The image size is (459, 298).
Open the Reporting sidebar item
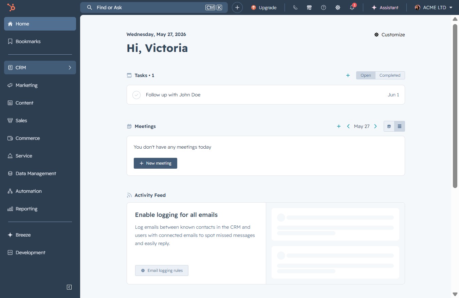click(x=40, y=209)
